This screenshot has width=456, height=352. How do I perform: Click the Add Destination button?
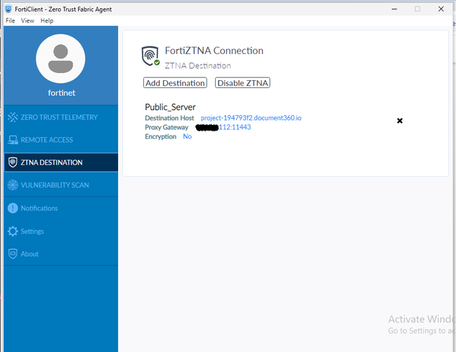coord(175,83)
